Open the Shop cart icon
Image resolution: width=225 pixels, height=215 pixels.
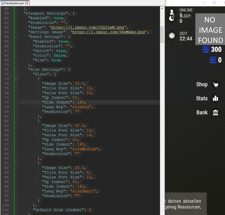tap(216, 85)
